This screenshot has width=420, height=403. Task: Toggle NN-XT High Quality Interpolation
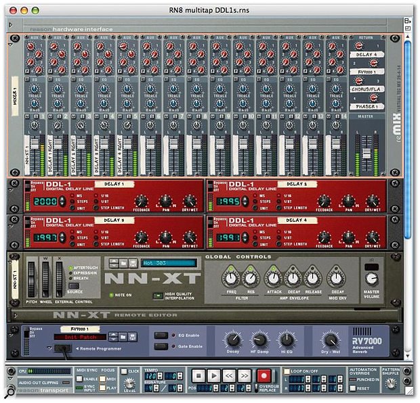click(x=158, y=295)
